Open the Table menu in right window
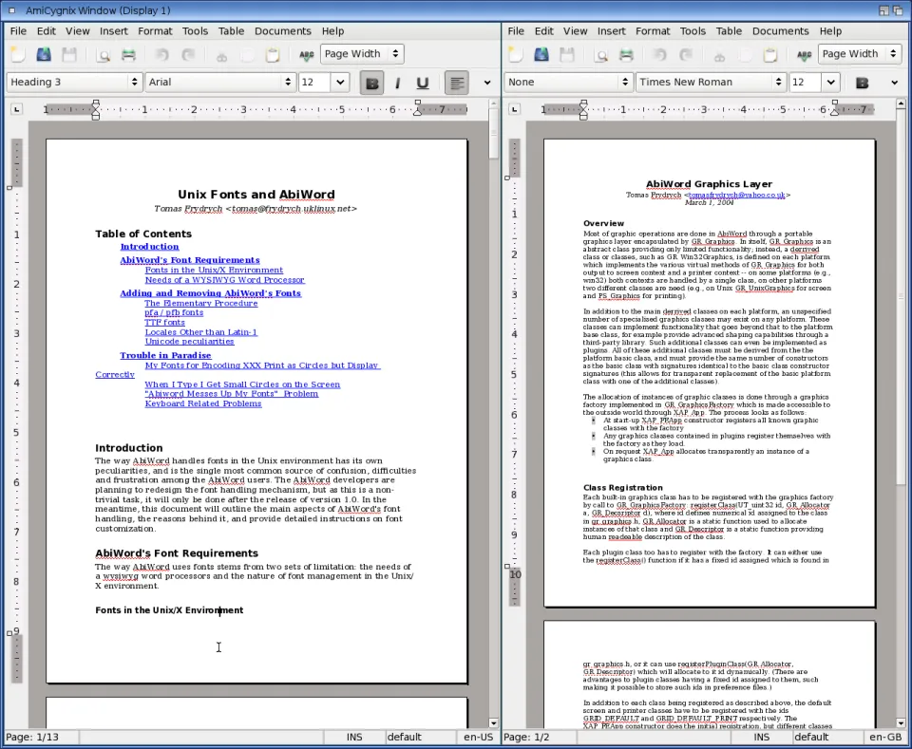 (729, 30)
